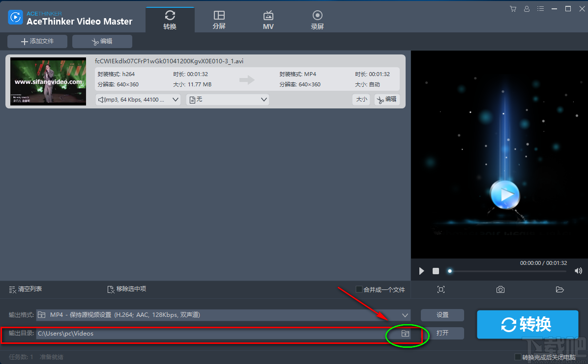The image size is (588, 364).
Task: Open the subtitle 无 dropdown
Action: click(x=228, y=99)
